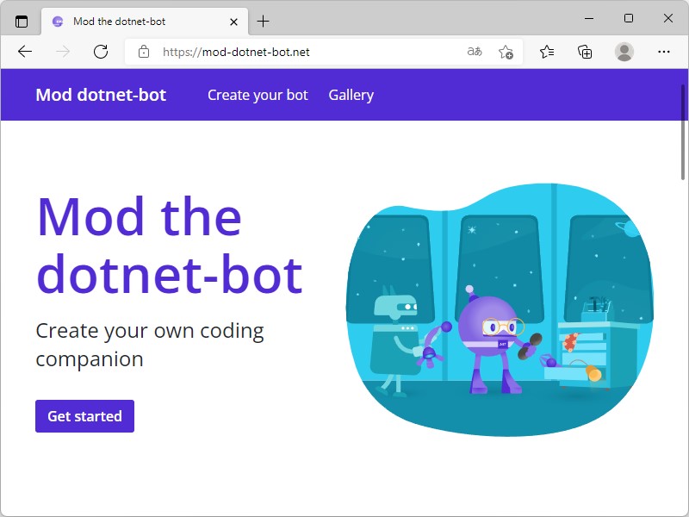This screenshot has height=517, width=689.
Task: Open the Gallery page
Action: pyautogui.click(x=351, y=95)
